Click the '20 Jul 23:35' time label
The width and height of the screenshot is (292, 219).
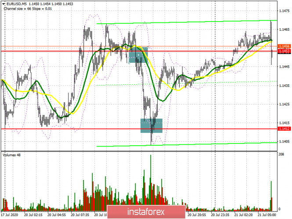point(220,215)
